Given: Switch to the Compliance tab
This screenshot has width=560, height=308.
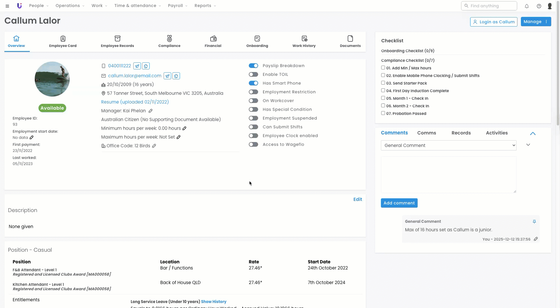Looking at the screenshot, I should (169, 41).
